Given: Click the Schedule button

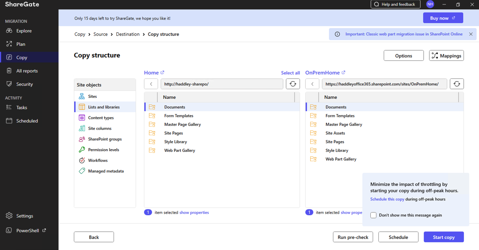Looking at the screenshot, I should click(398, 237).
